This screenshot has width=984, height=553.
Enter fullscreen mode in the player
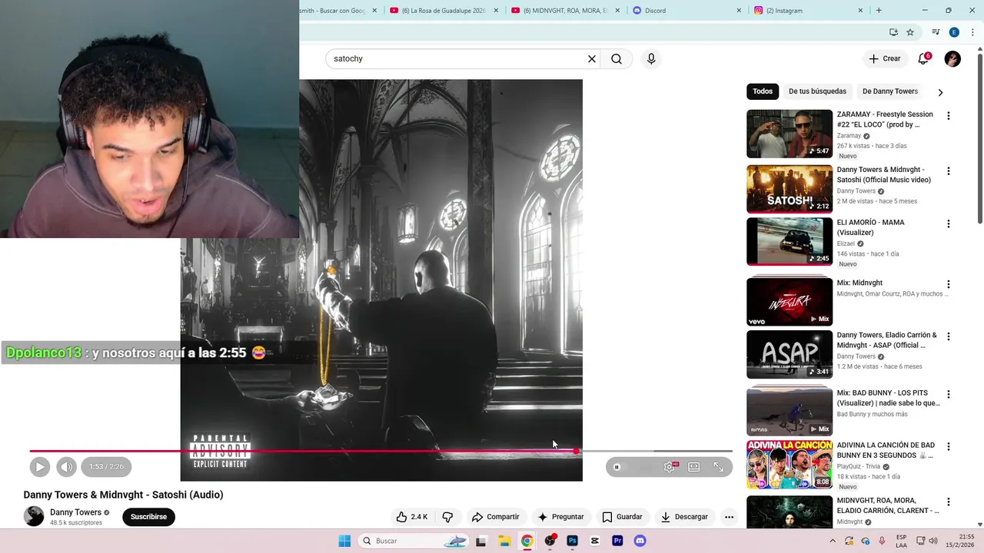[719, 467]
